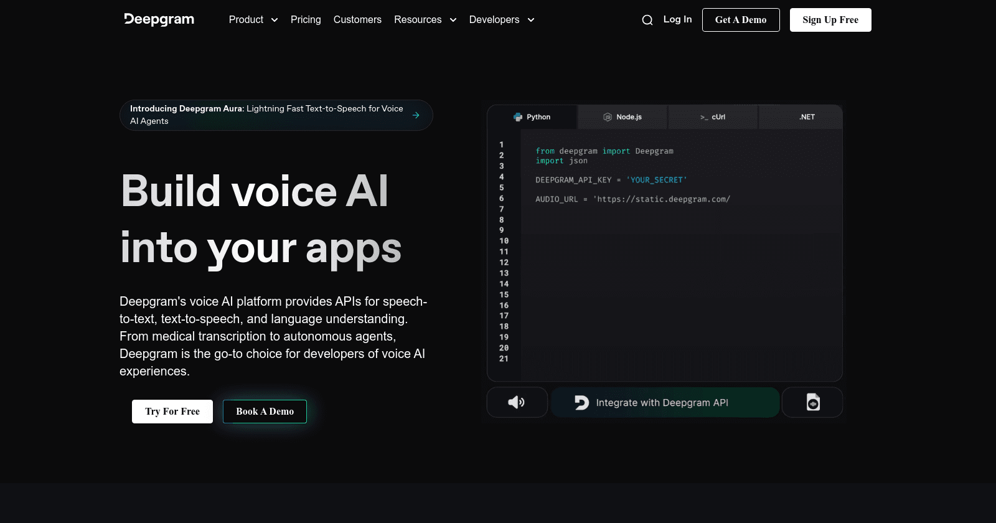The image size is (996, 523).
Task: Click Integrate with Deepgram API button
Action: click(x=665, y=402)
